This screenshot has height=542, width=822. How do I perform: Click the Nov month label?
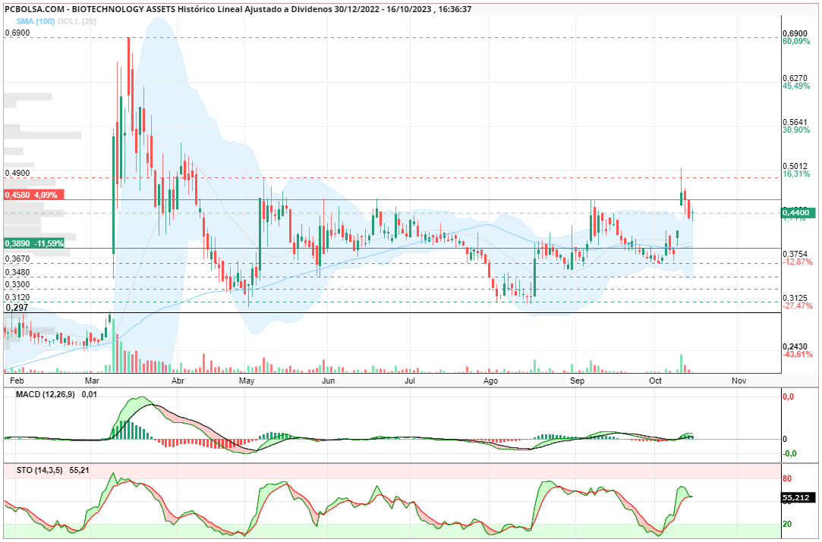(x=739, y=381)
